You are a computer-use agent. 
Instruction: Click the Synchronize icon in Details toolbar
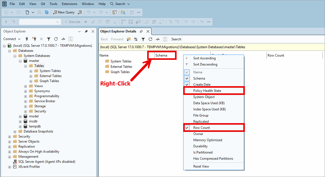136,39
